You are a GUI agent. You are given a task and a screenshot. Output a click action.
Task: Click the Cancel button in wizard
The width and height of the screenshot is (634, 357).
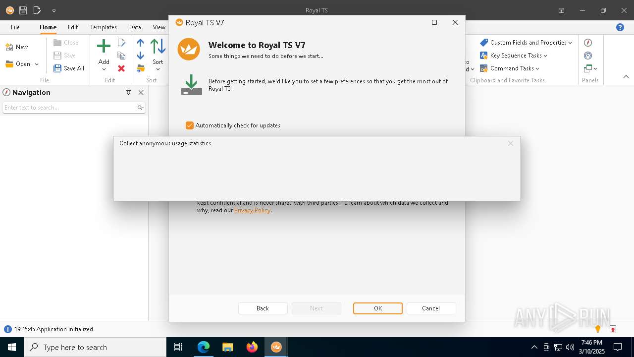click(431, 308)
